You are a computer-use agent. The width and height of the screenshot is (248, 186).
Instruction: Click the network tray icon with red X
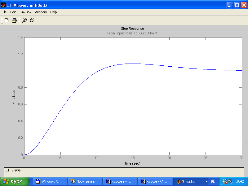point(225,181)
